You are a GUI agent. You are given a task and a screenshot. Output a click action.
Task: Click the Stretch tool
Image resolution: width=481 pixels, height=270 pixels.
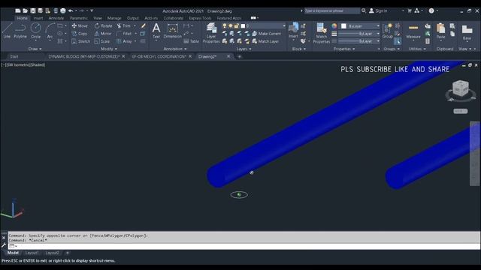[x=81, y=41]
